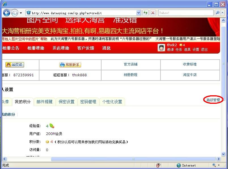Viewport: 228px width, 169px height.
Task: Minimize the browser window
Action: click(209, 5)
